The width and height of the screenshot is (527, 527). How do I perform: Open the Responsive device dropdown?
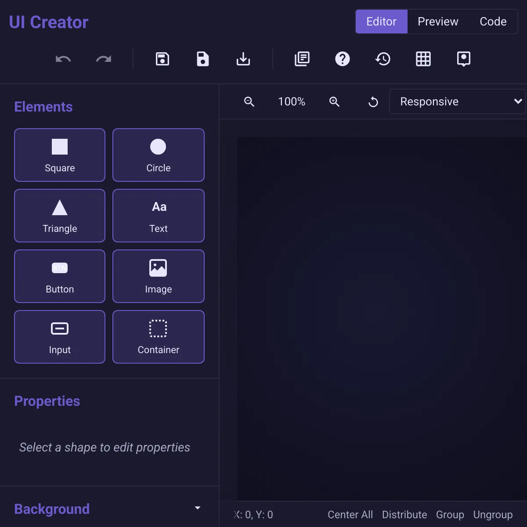[x=457, y=101]
